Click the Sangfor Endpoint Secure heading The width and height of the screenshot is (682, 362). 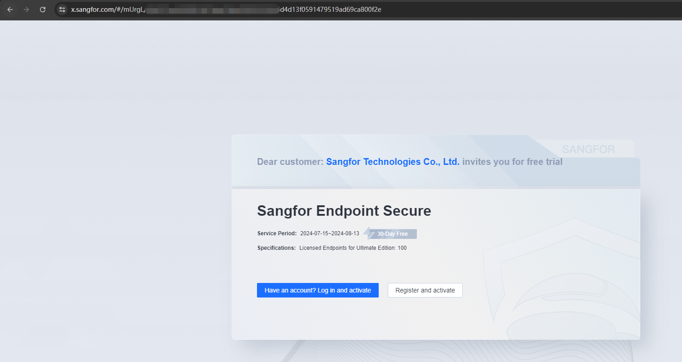pos(344,211)
